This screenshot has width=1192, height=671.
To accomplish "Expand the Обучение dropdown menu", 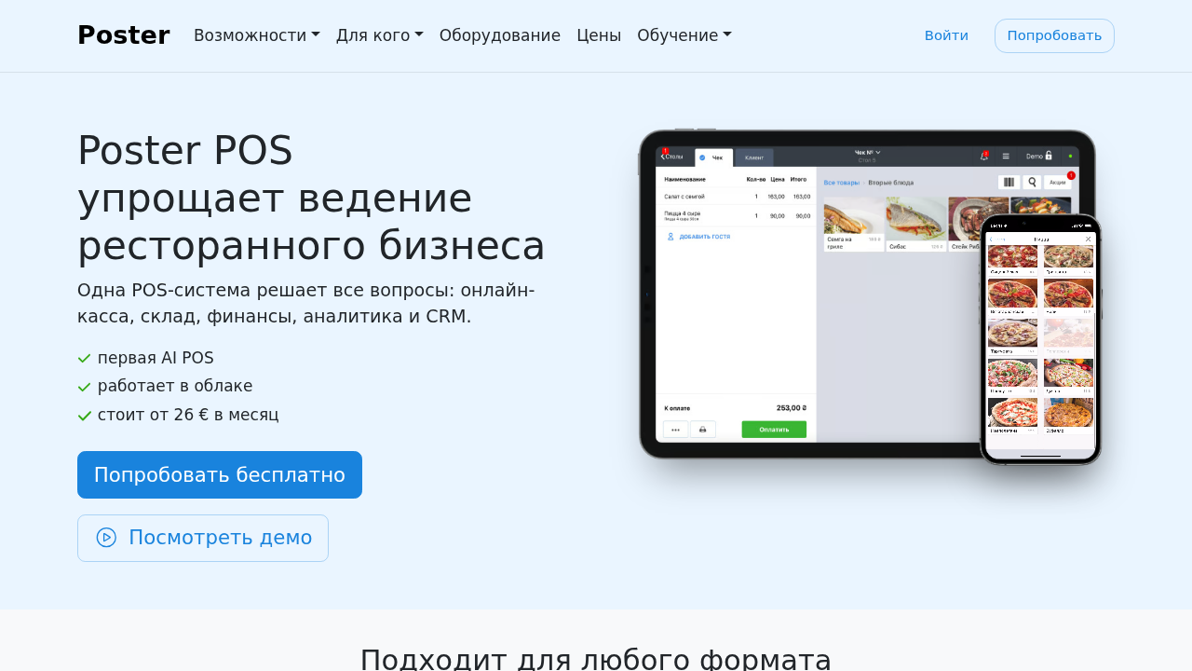I will 684,35.
